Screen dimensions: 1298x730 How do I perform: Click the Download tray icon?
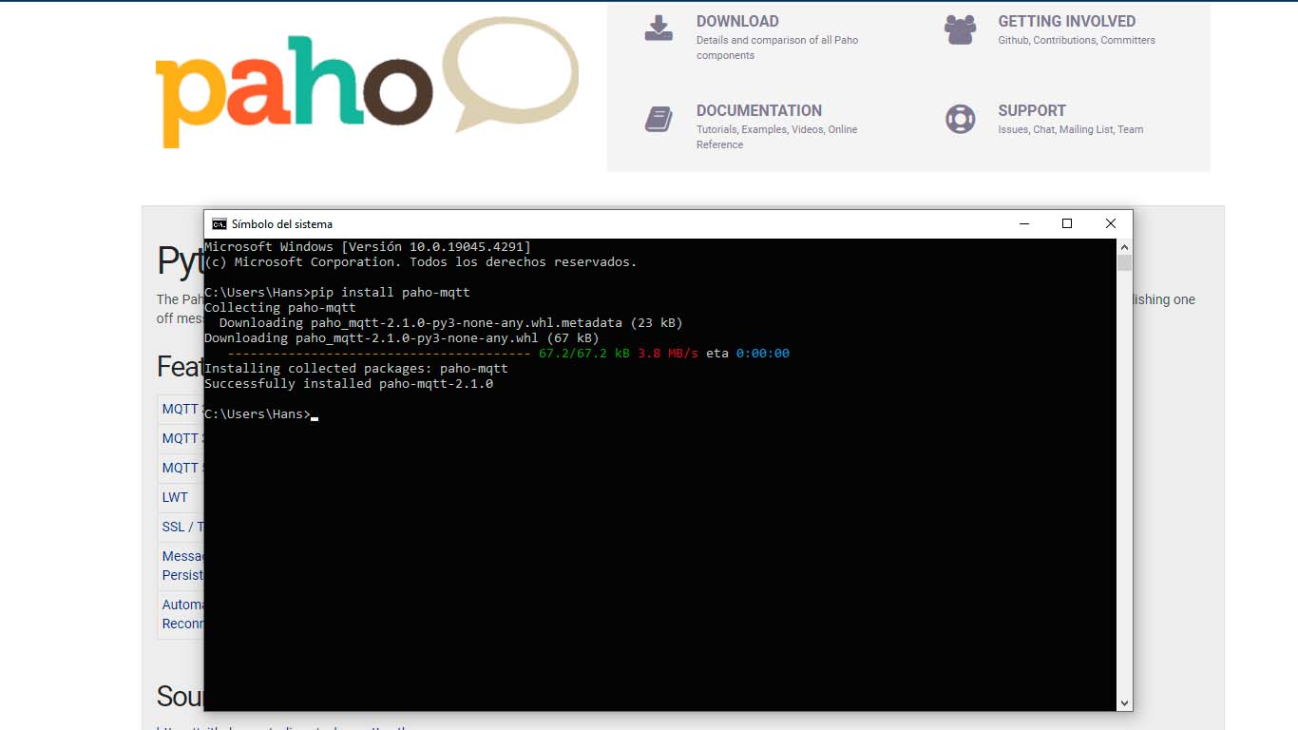(x=659, y=29)
